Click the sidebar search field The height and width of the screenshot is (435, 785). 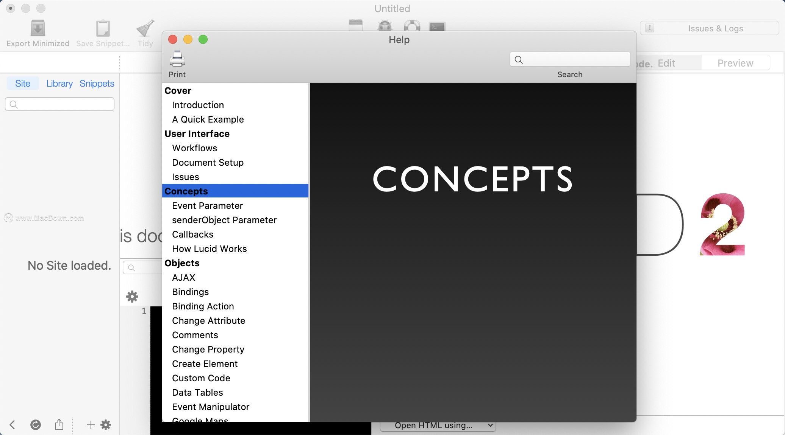(59, 104)
